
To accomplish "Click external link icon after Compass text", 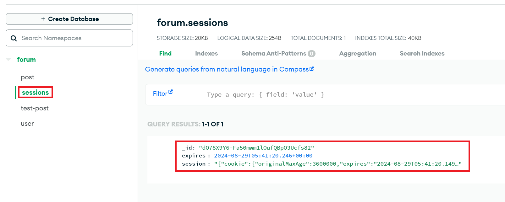I will tap(312, 69).
